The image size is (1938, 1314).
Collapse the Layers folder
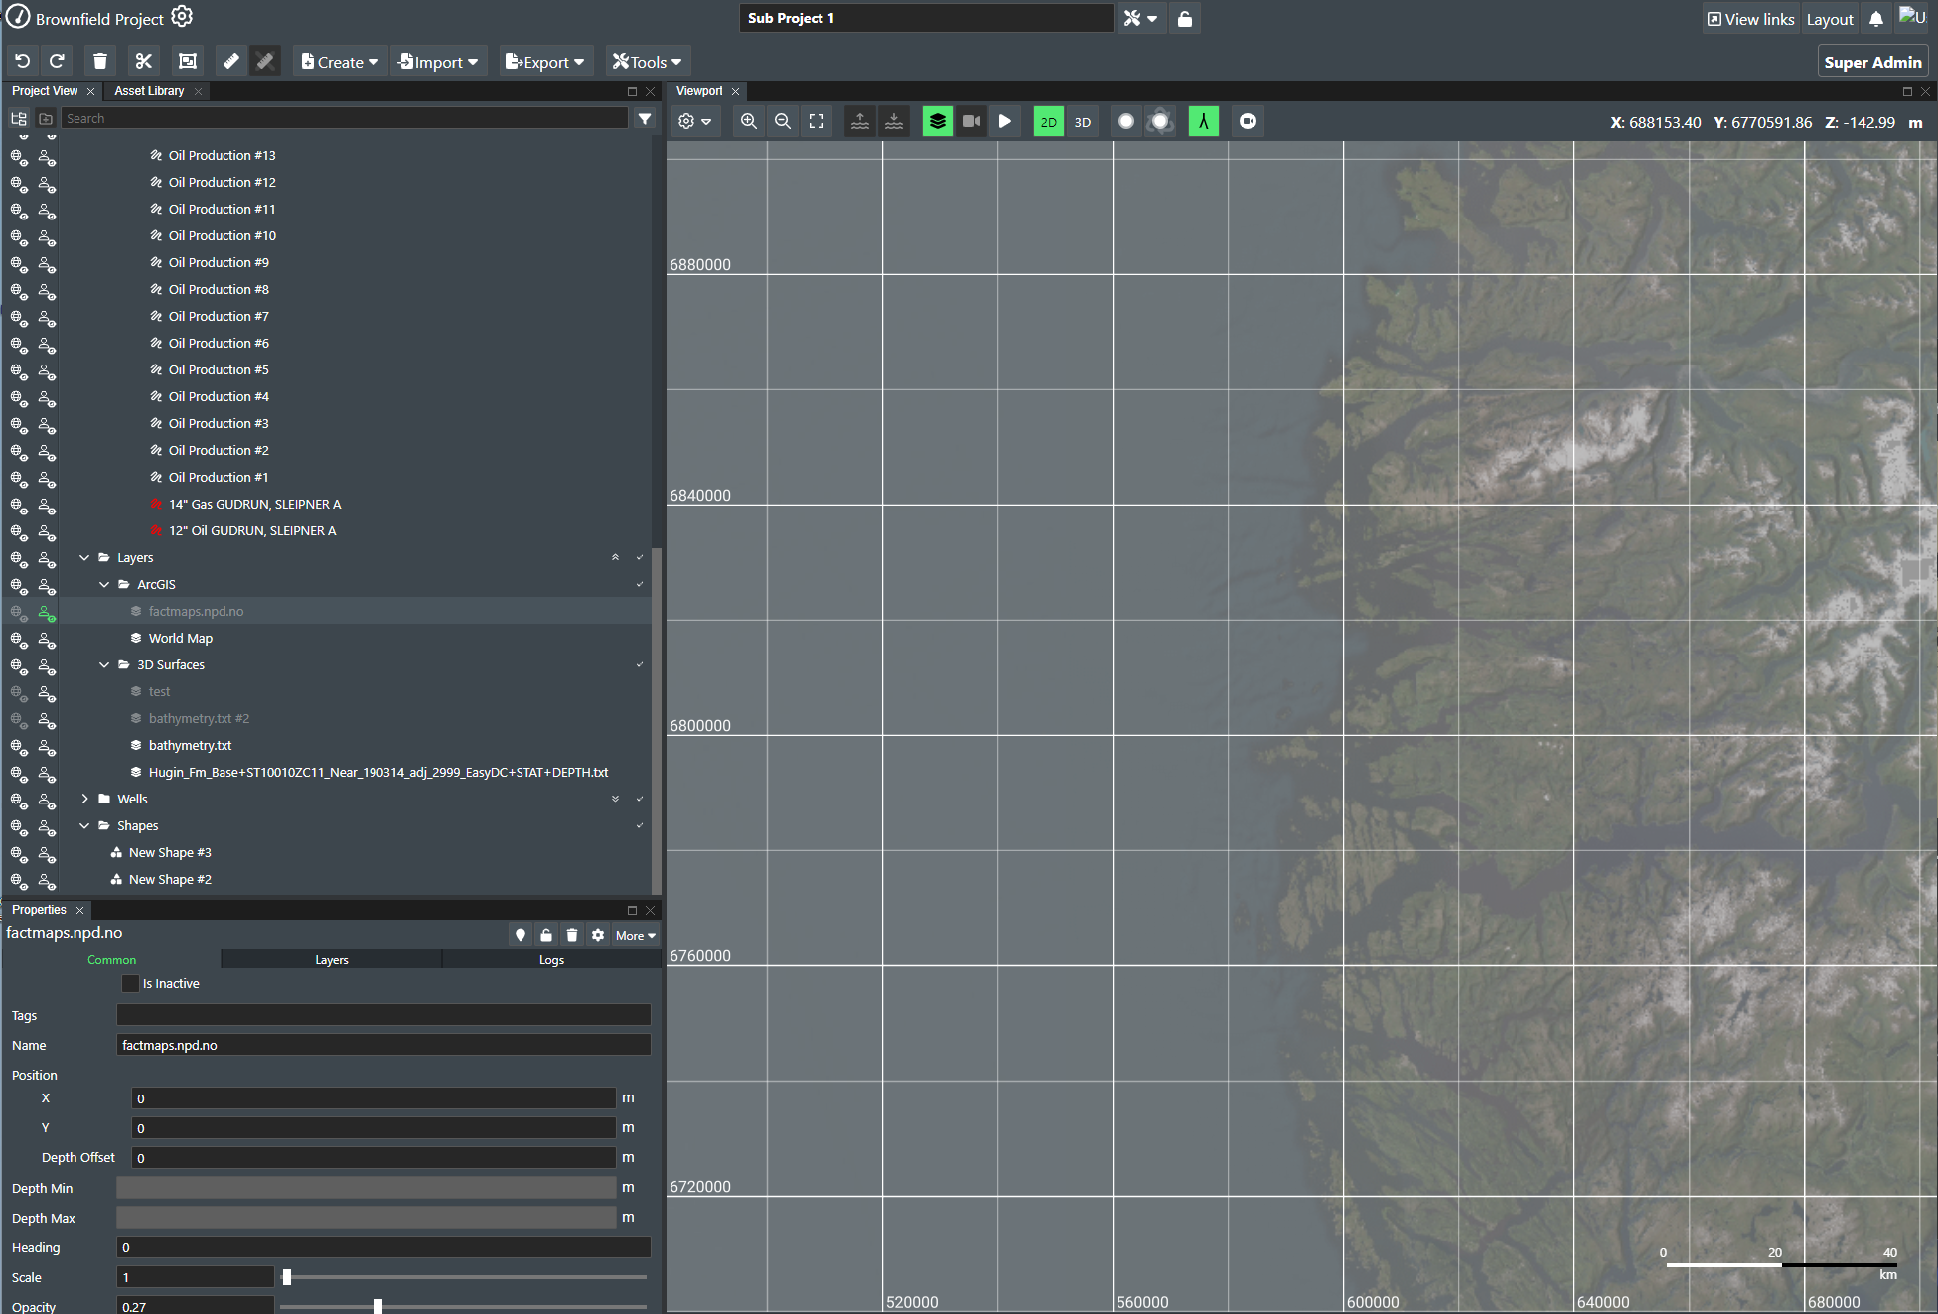tap(84, 558)
